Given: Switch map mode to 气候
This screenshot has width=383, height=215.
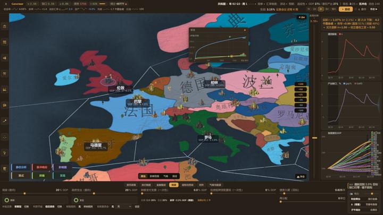Looking at the screenshot, I should (x=166, y=176).
